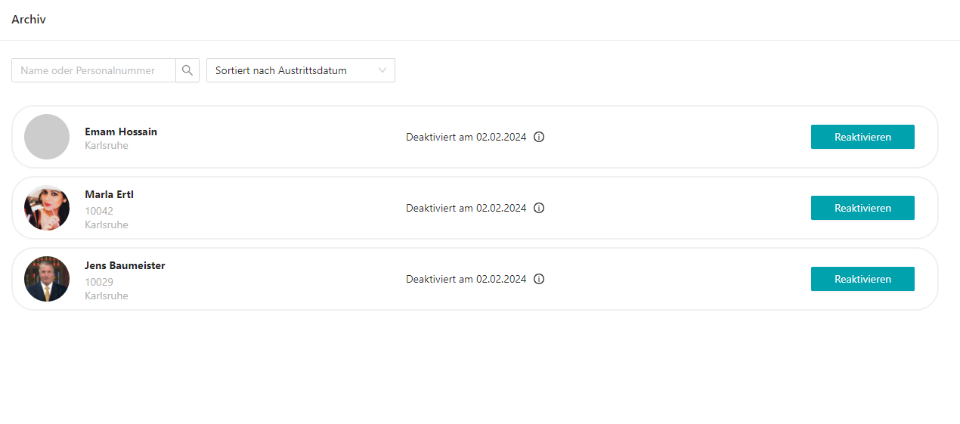Click the search magnifier icon

[x=187, y=70]
